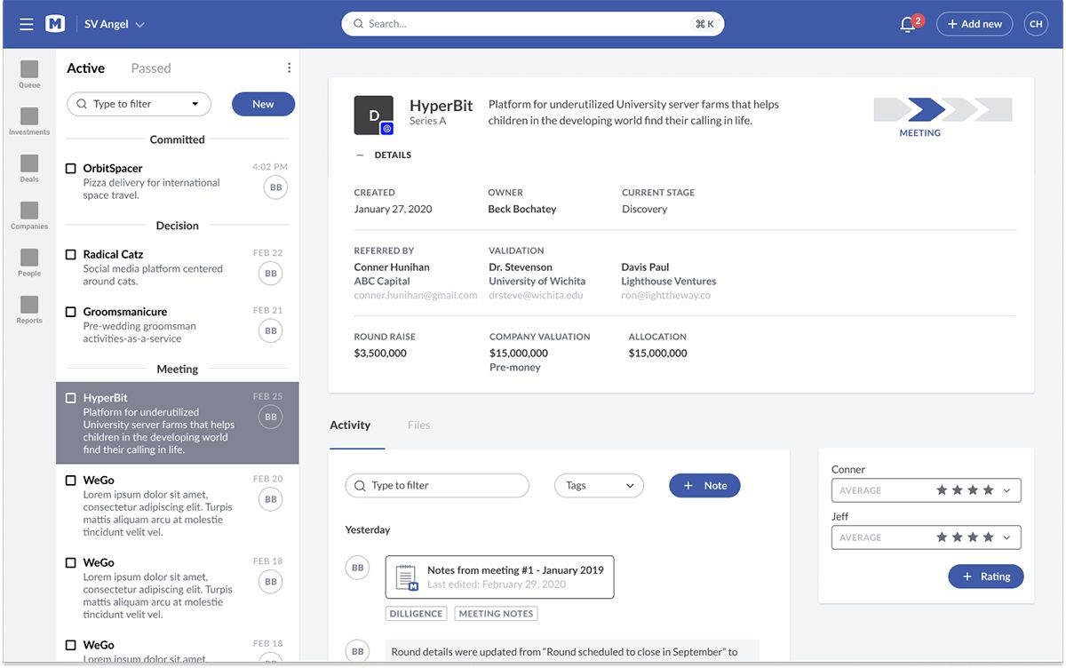Collapse the DETAILS section
The image size is (1066, 668).
pos(384,155)
